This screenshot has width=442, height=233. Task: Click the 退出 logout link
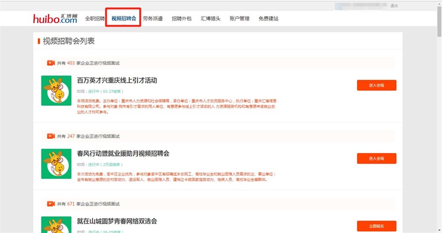click(394, 6)
